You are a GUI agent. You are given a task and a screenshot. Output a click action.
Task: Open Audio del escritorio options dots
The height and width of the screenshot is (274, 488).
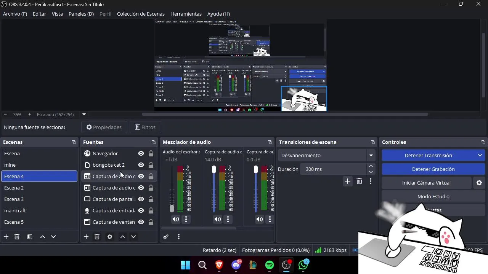pyautogui.click(x=186, y=219)
